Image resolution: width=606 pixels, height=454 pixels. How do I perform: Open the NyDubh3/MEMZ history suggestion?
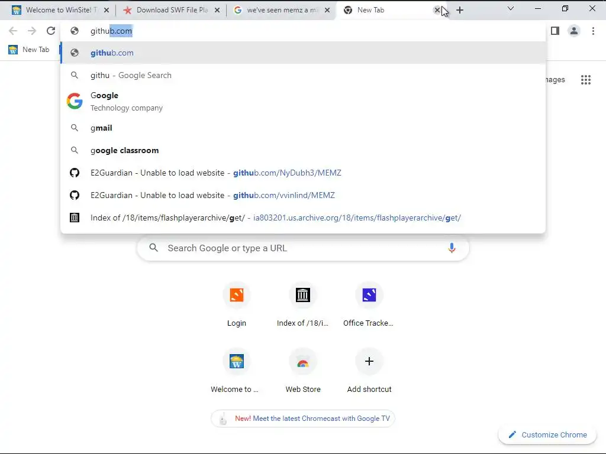tap(303, 173)
